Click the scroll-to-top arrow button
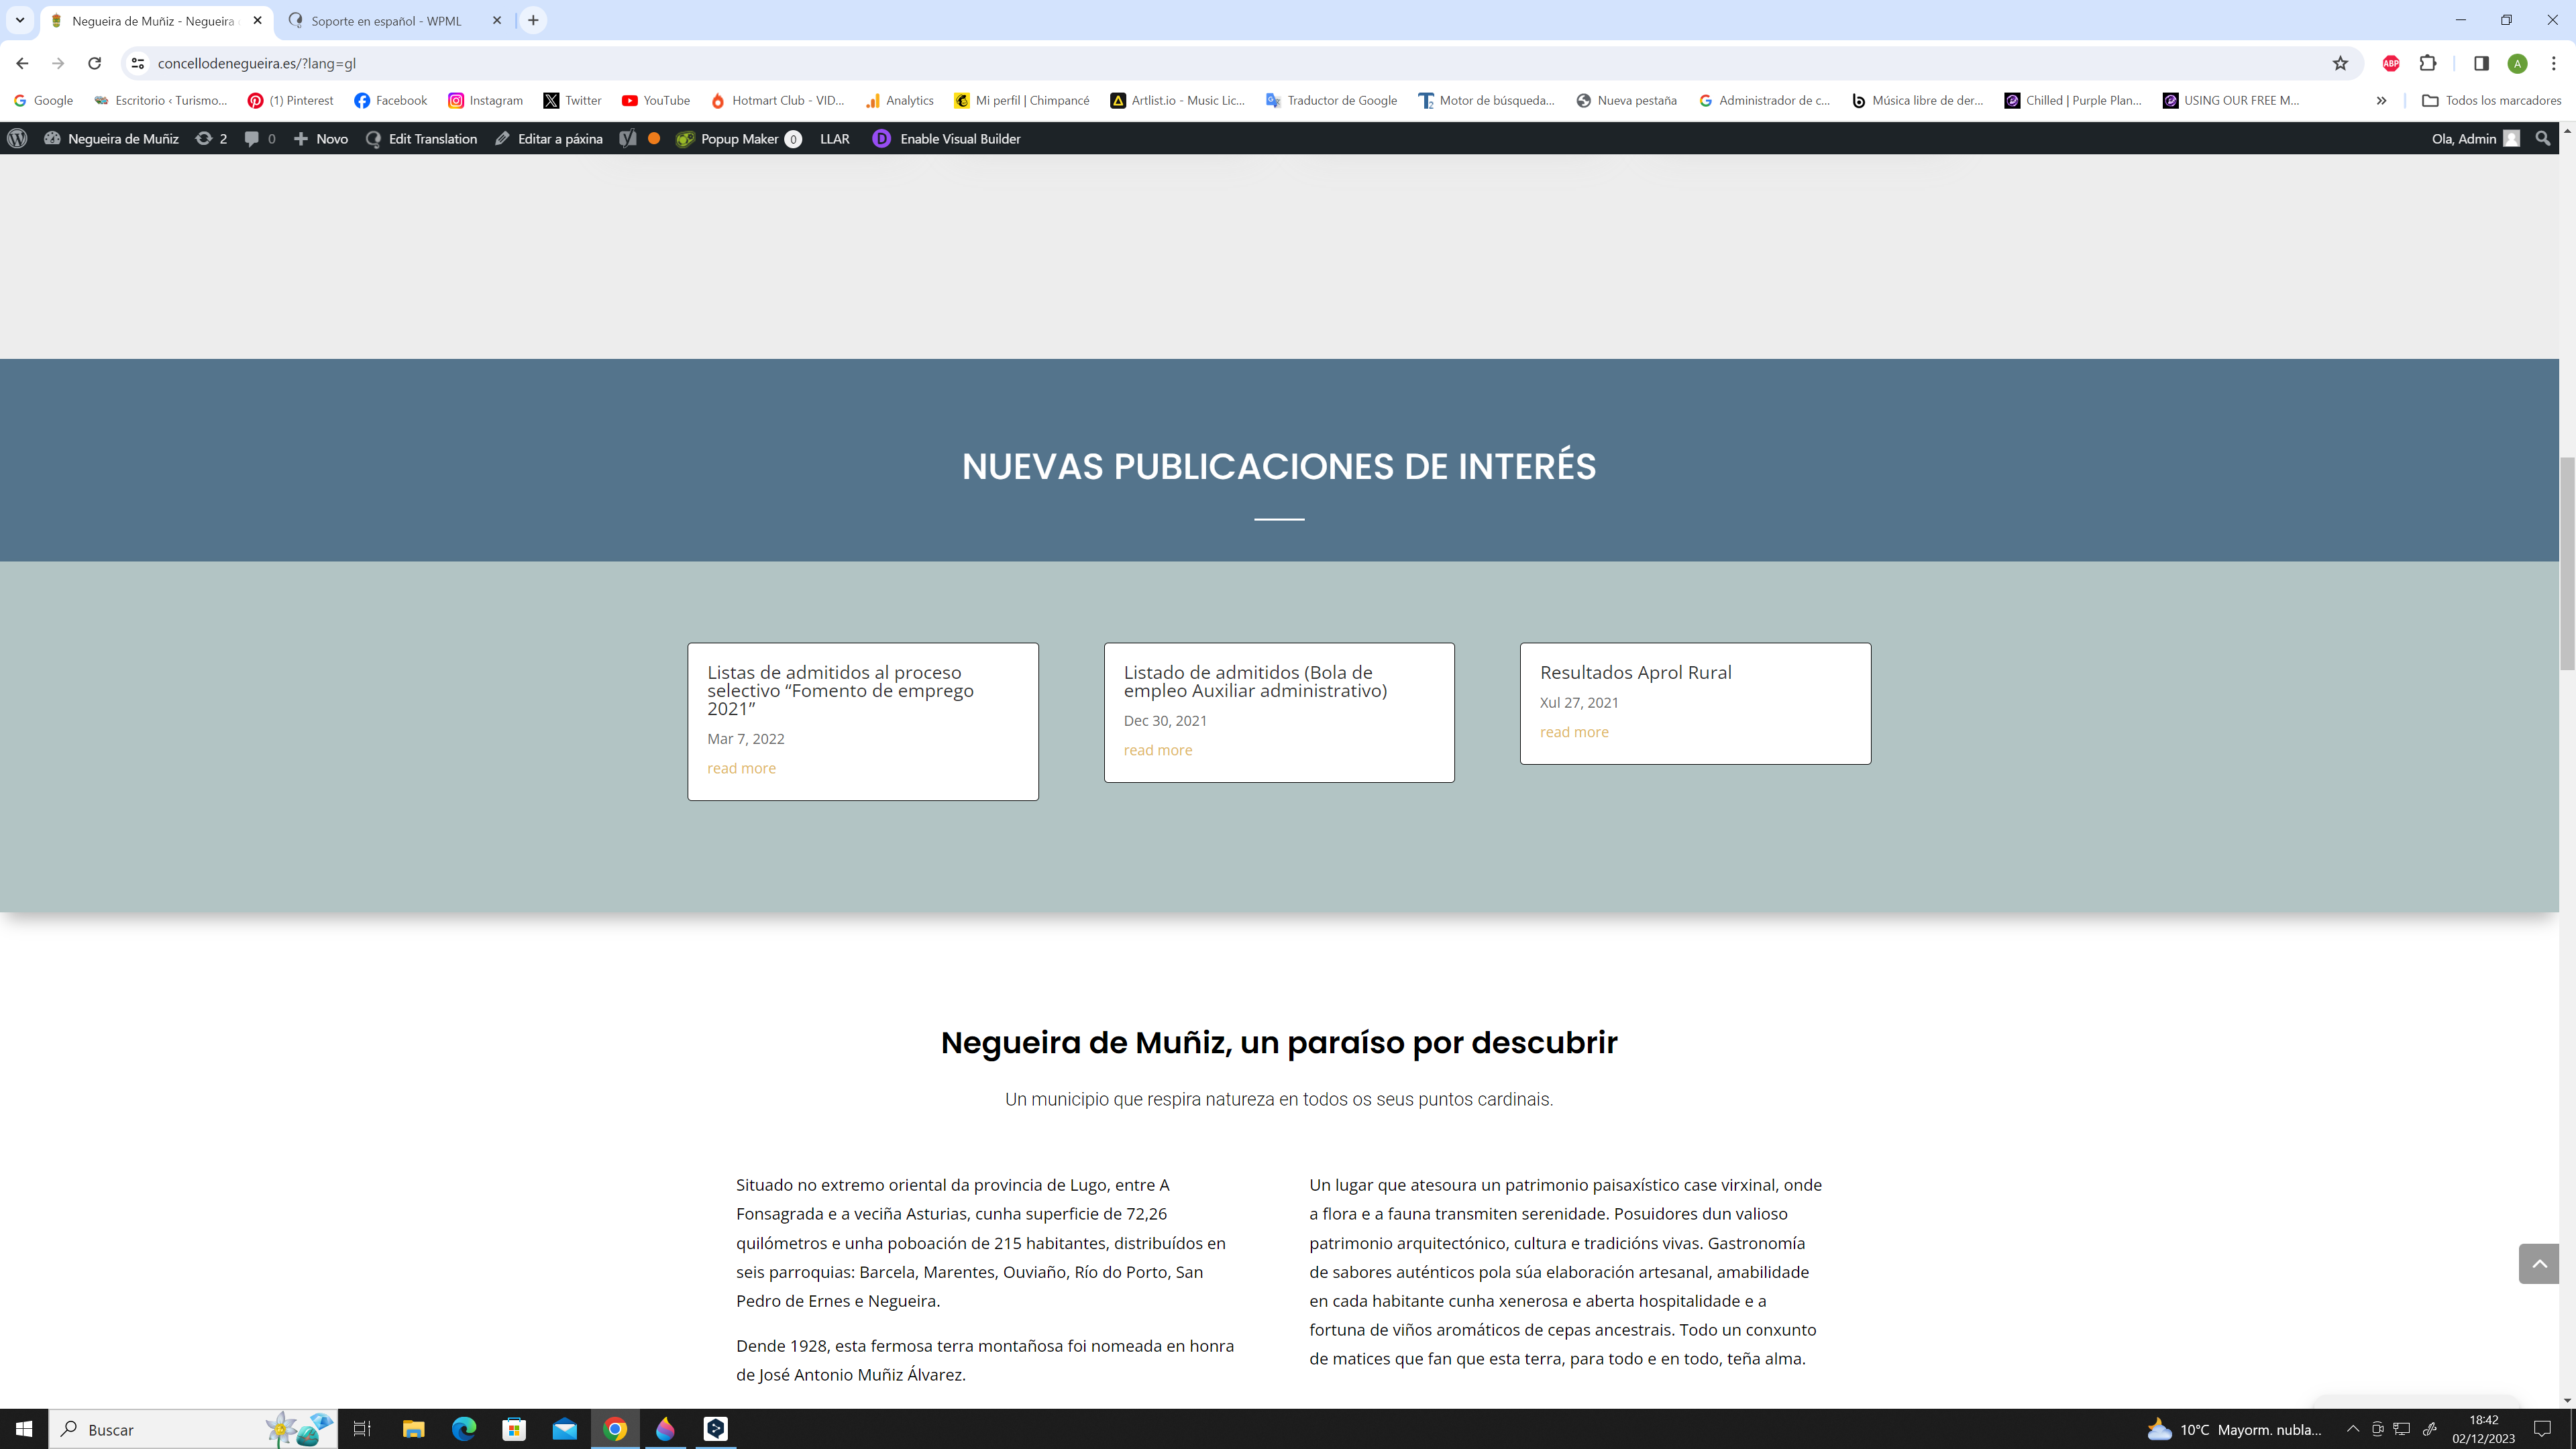The height and width of the screenshot is (1449, 2576). pos(2538,1264)
